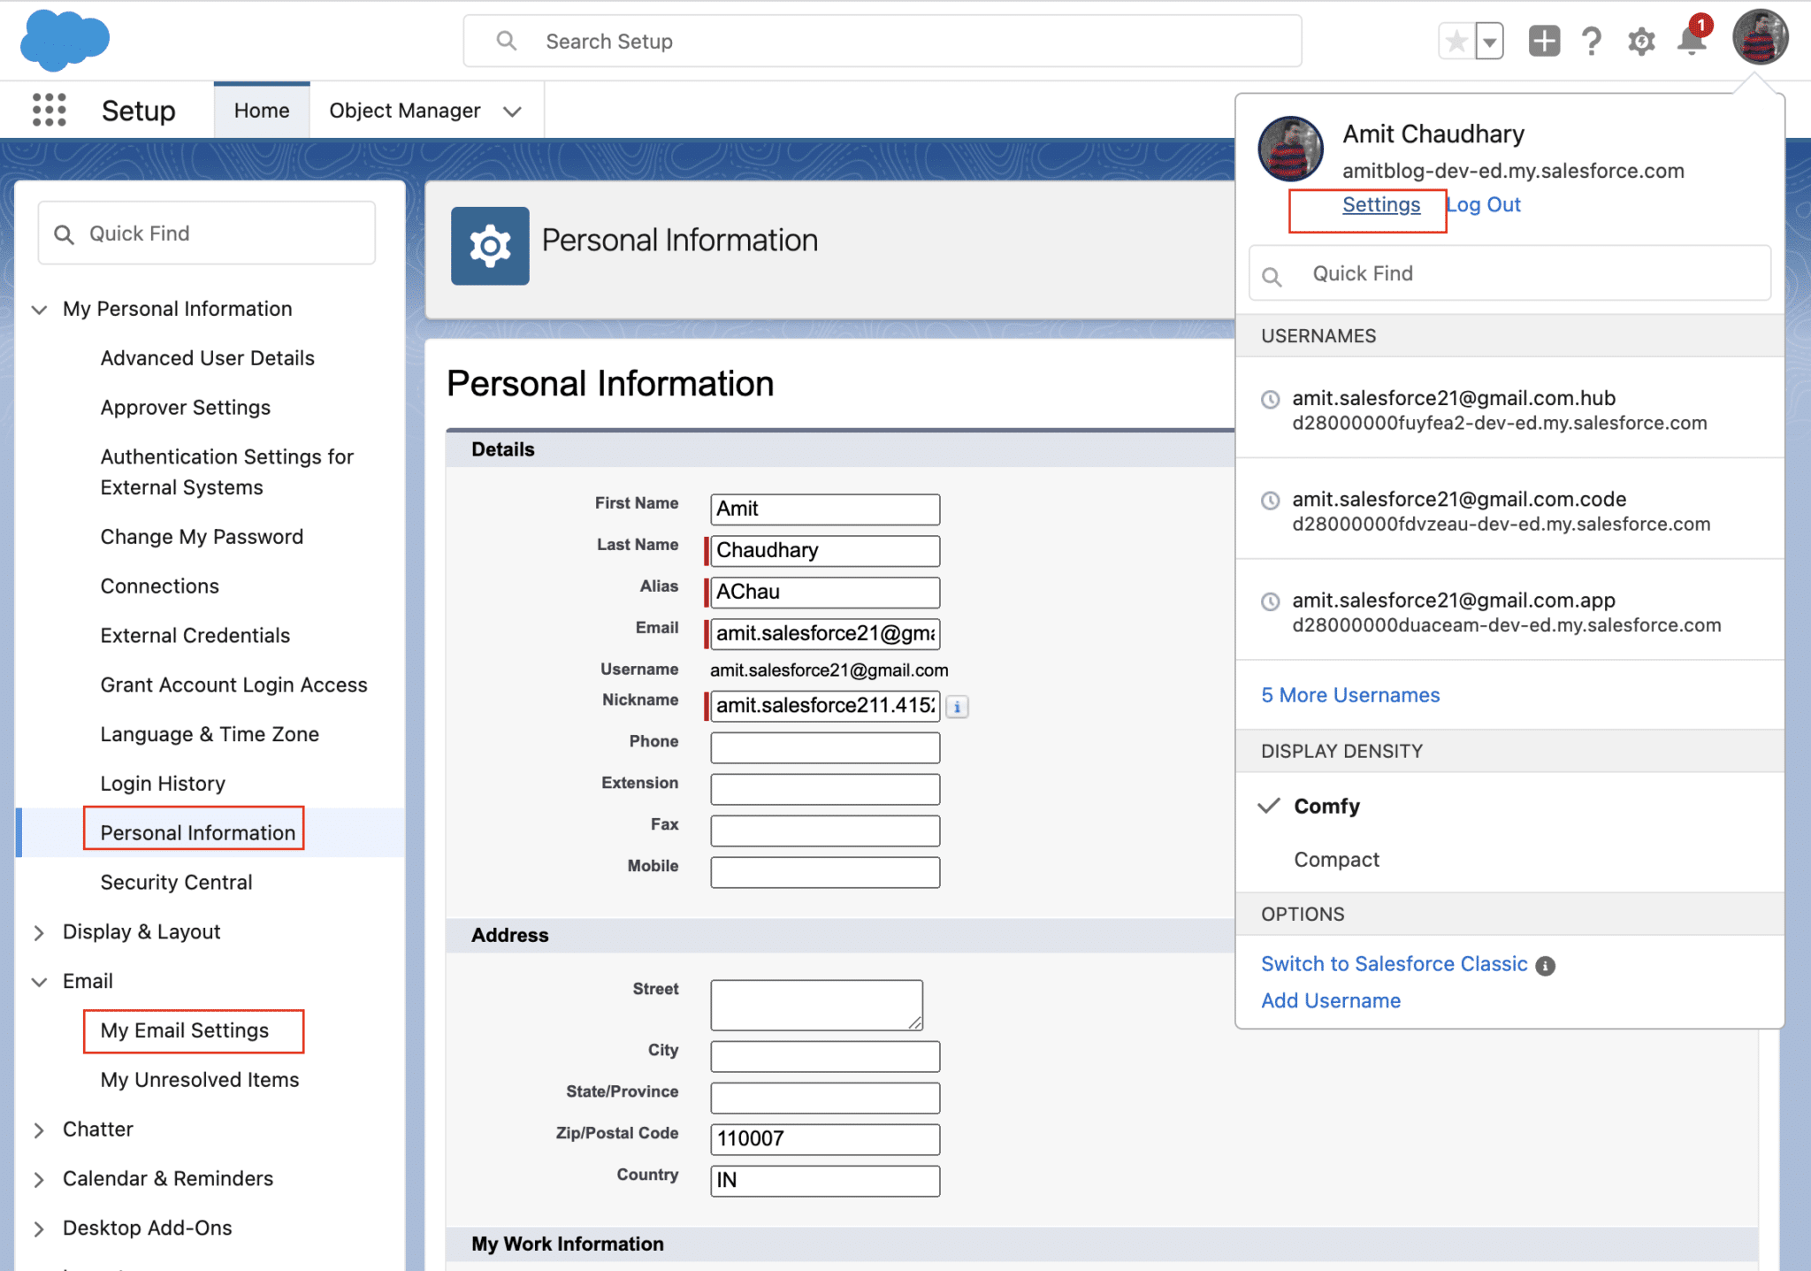Click the info icon beside Nickname field

[x=957, y=707]
